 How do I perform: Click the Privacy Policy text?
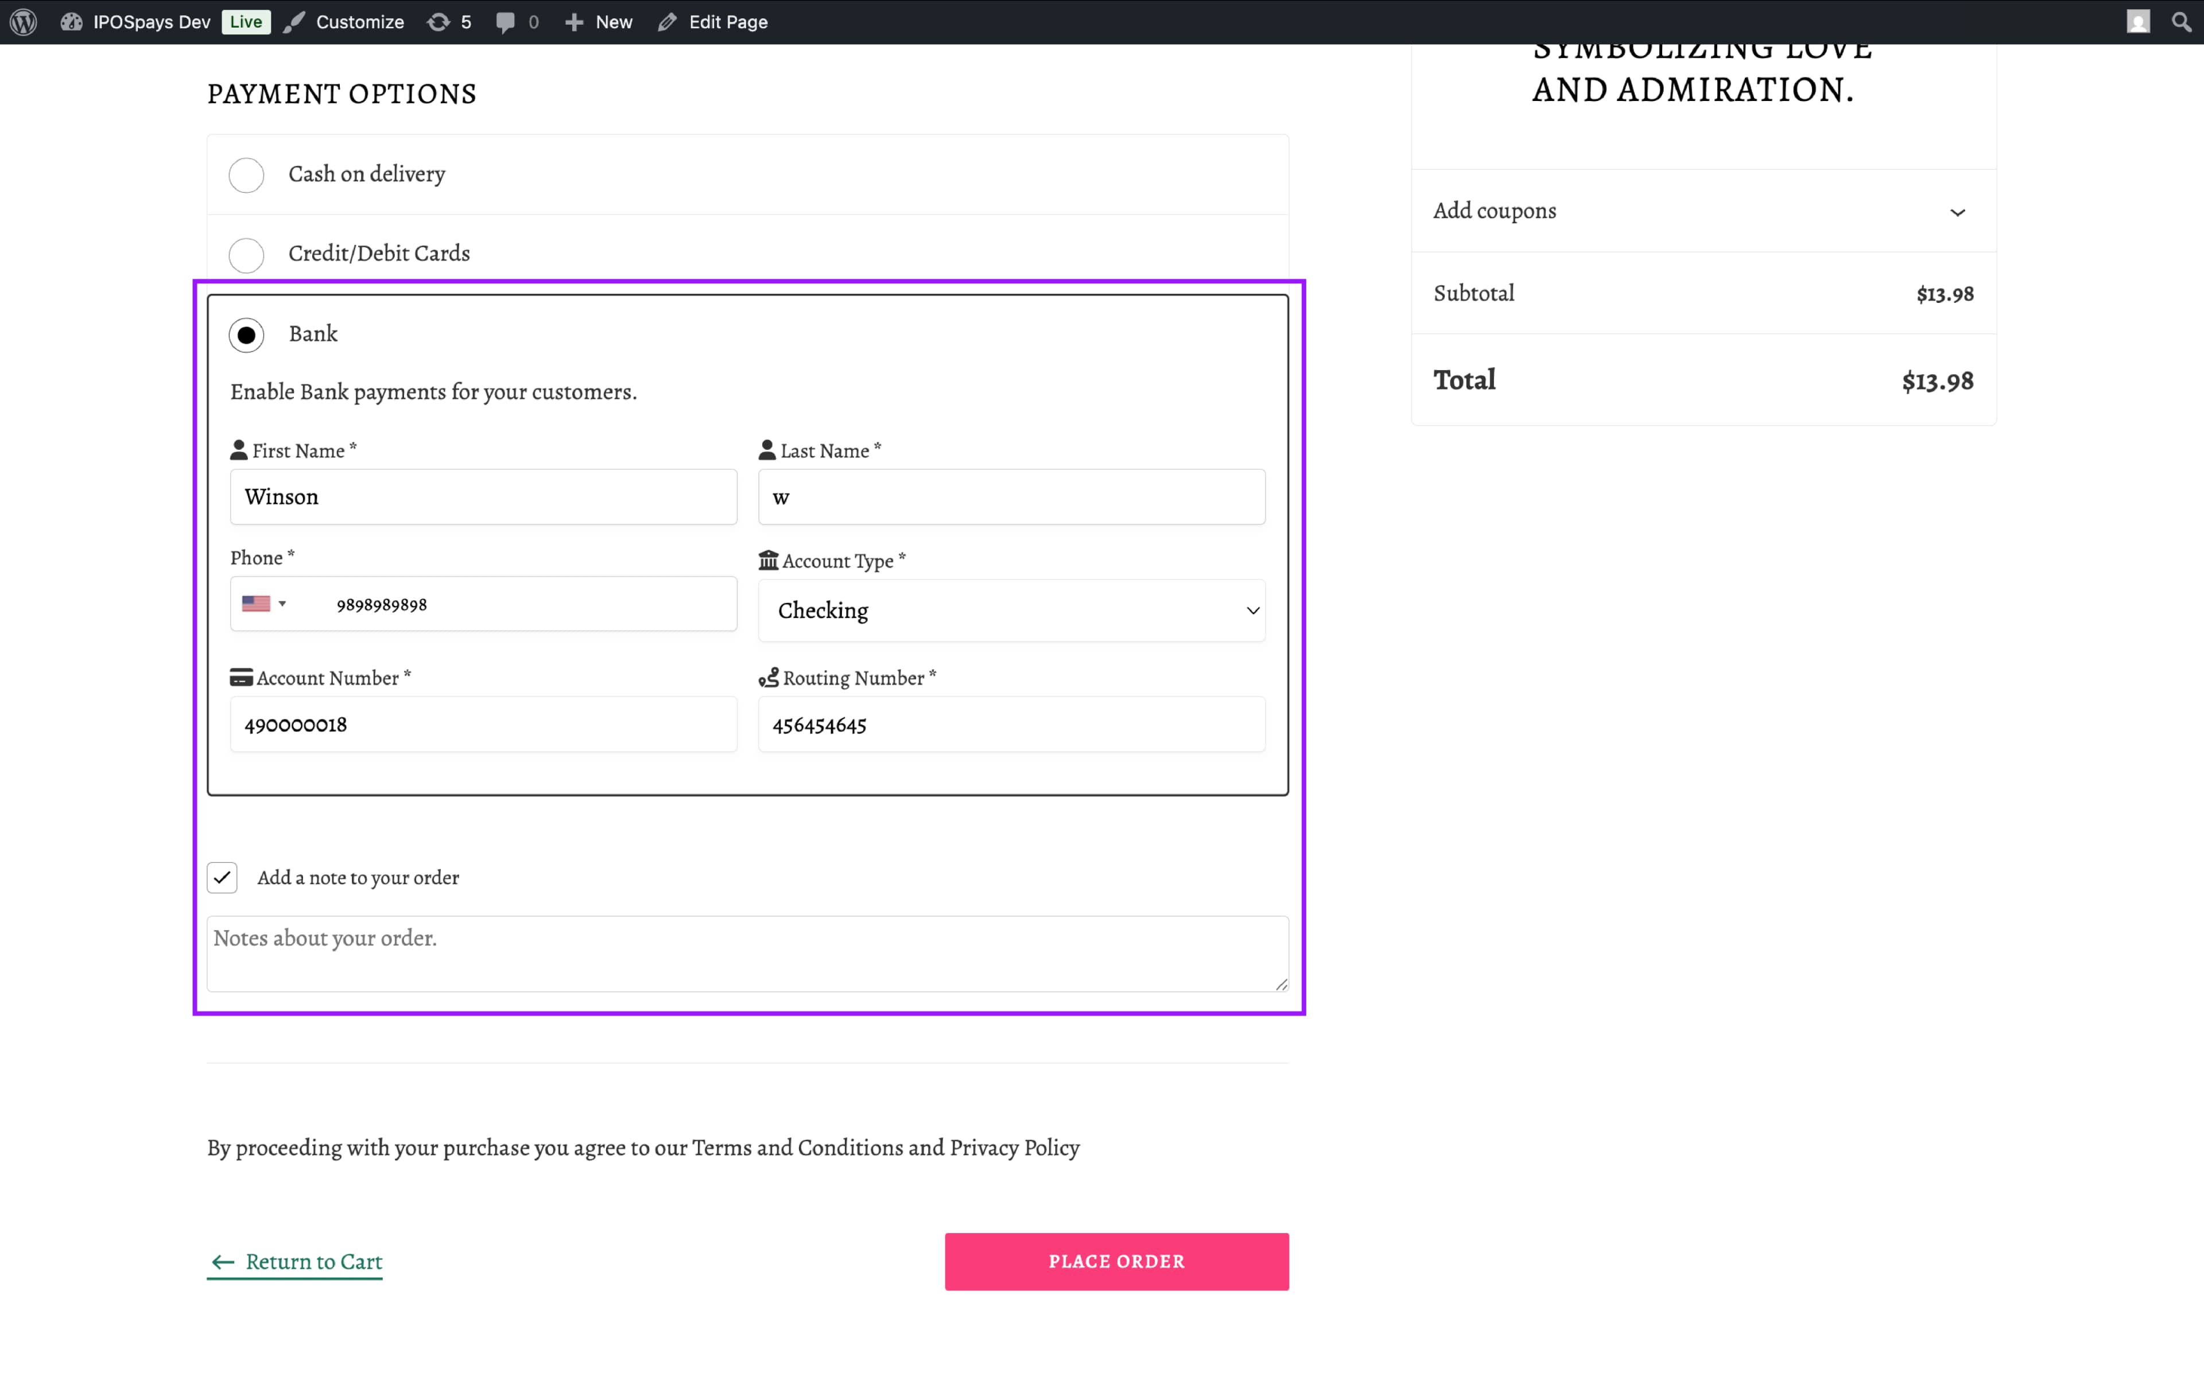click(1015, 1147)
